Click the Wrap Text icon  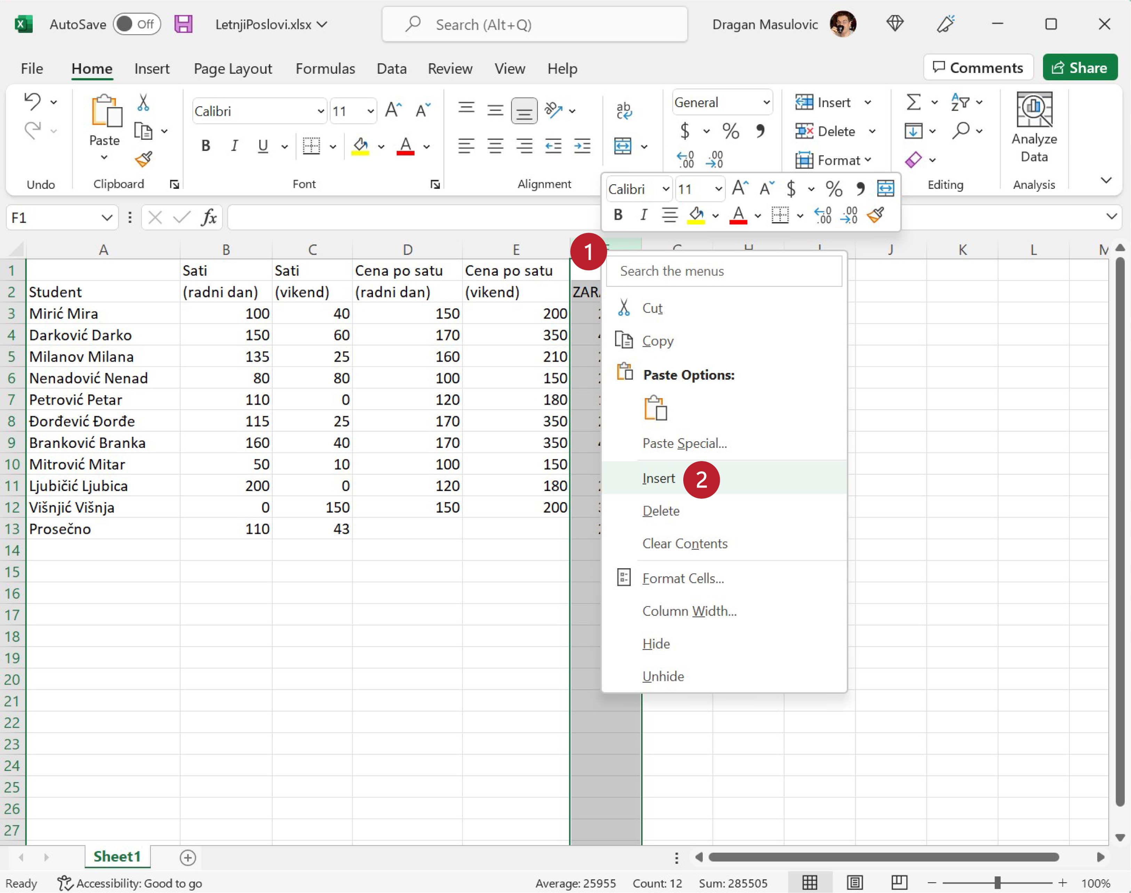(x=623, y=110)
